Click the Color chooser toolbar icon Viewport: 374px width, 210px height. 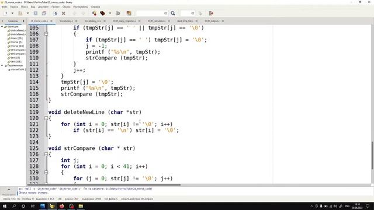(129, 13)
